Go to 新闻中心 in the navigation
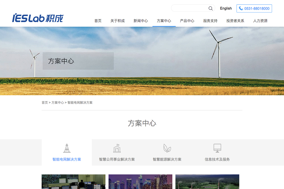284x189 pixels. [x=141, y=21]
